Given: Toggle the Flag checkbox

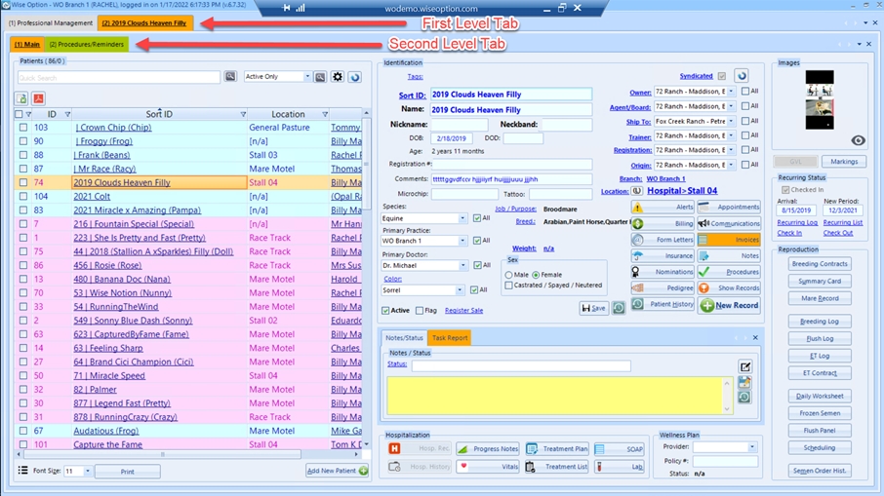Looking at the screenshot, I should [x=420, y=311].
